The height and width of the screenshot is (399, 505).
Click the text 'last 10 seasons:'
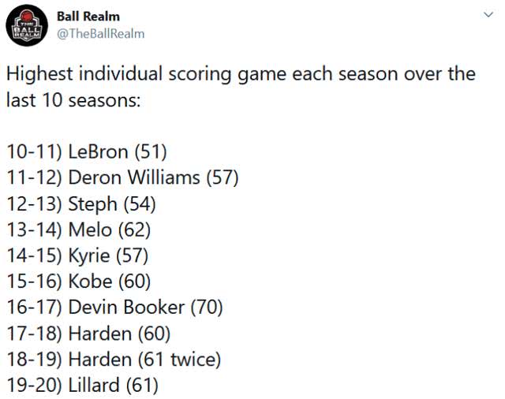[x=73, y=100]
